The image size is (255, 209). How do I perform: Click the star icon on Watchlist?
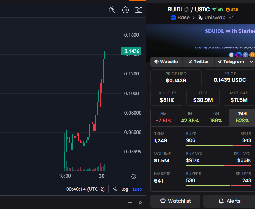[x=163, y=201]
